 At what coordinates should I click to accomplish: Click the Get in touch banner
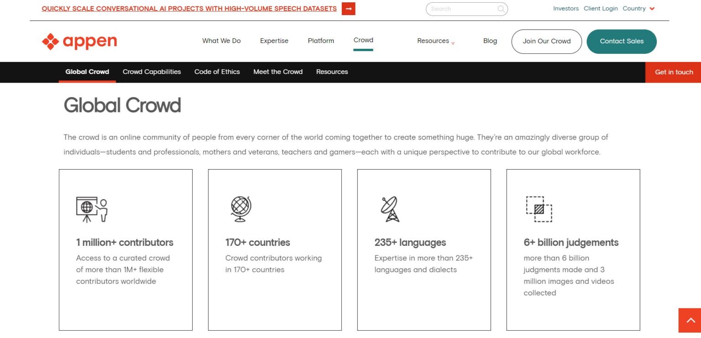tap(674, 72)
